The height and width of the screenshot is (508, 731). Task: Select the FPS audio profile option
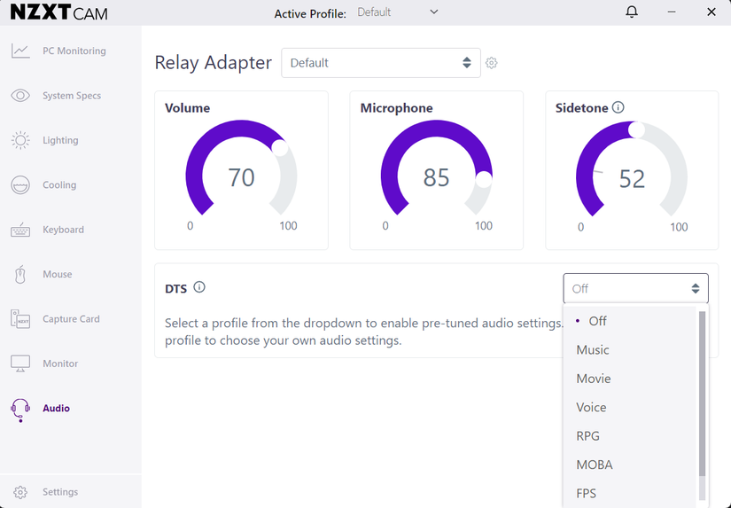pyautogui.click(x=587, y=493)
